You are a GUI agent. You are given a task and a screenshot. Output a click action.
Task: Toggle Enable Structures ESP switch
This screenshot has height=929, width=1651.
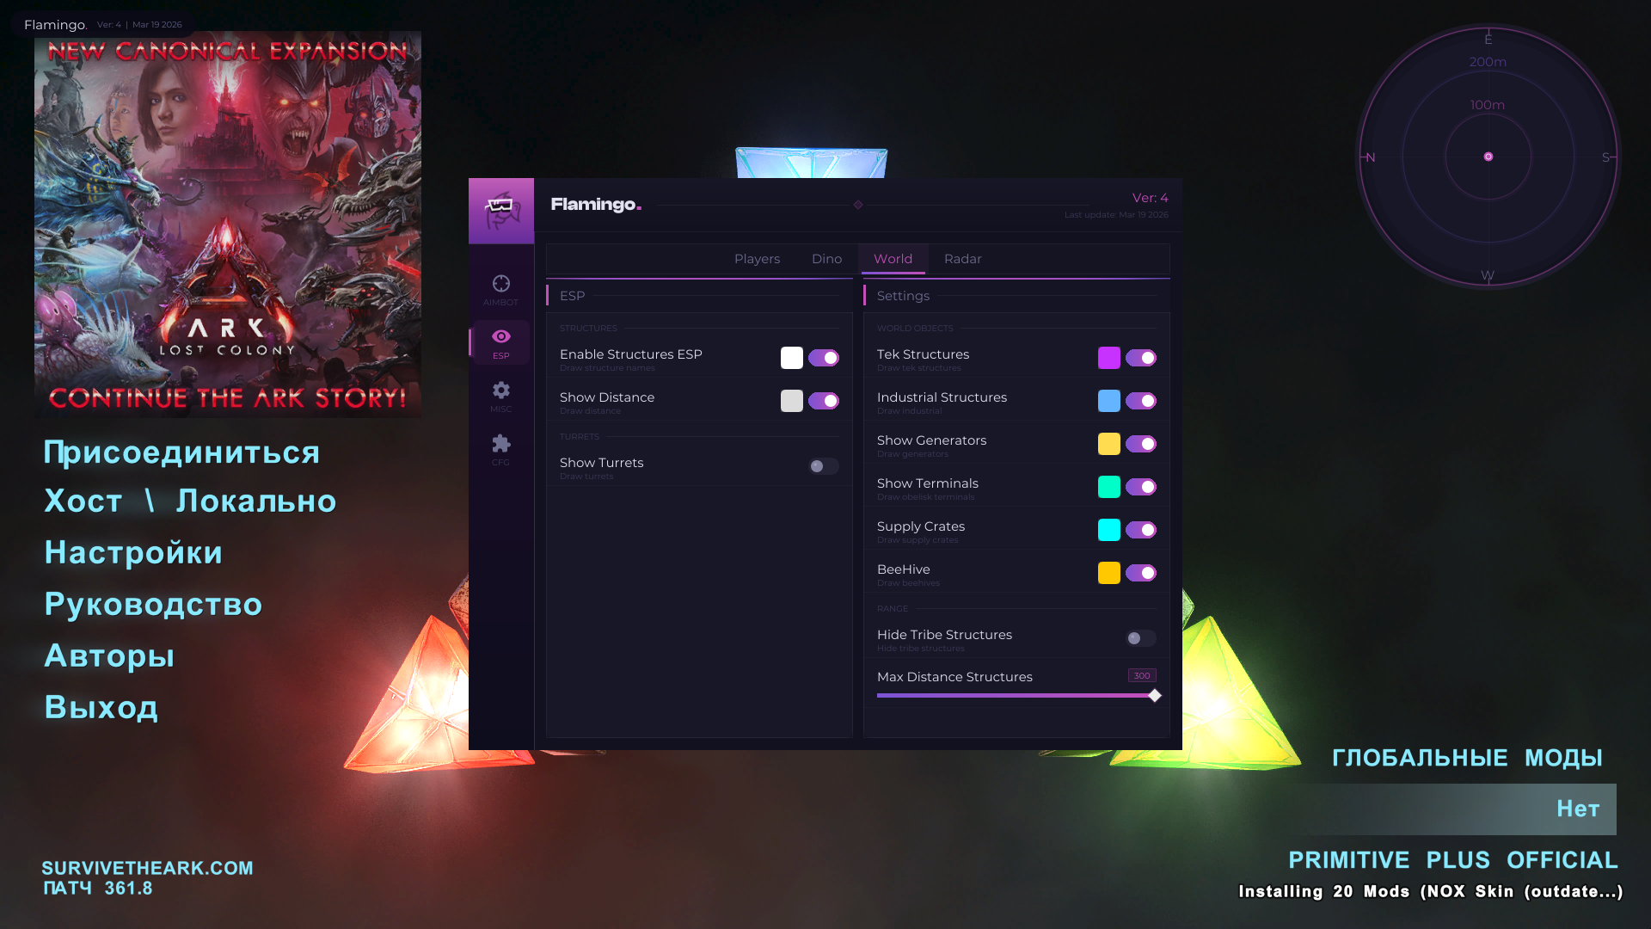pyautogui.click(x=823, y=358)
